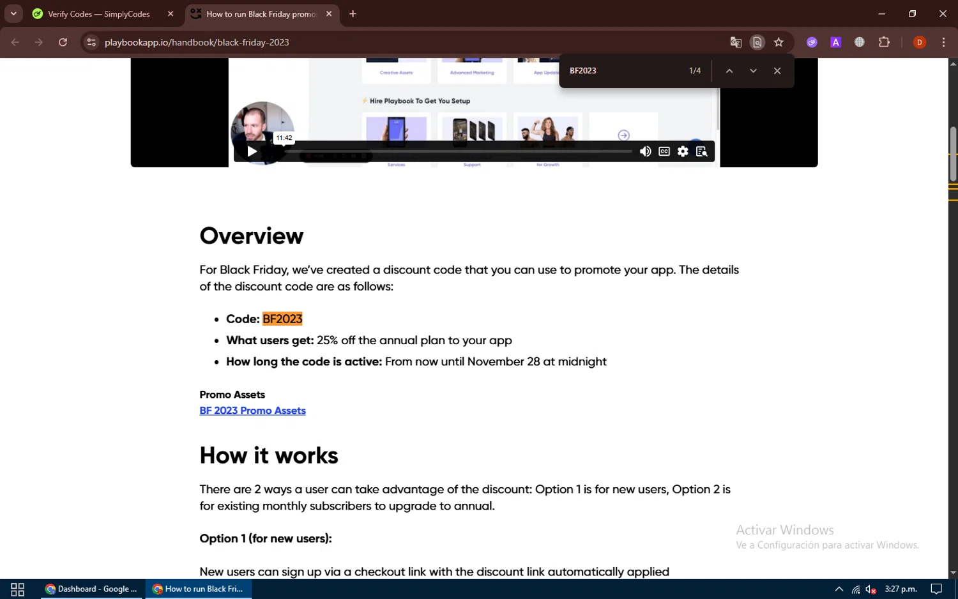Show hidden system tray icons

point(839,589)
